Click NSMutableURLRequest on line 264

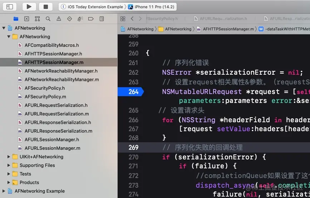click(x=202, y=92)
